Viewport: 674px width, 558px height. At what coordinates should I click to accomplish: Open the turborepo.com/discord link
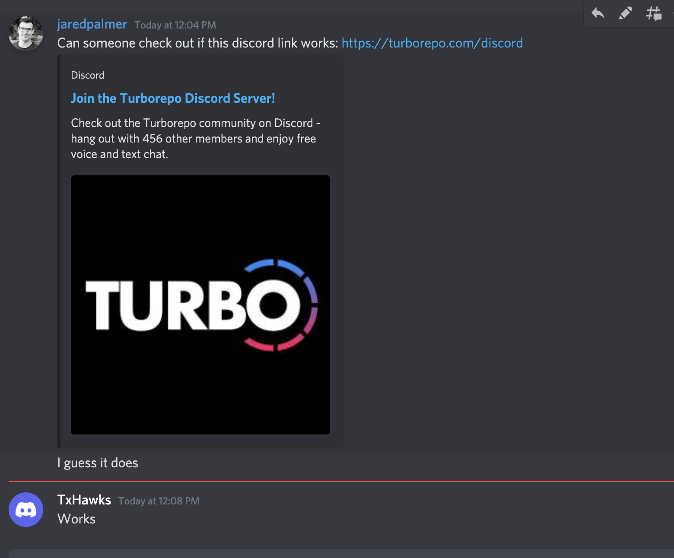pyautogui.click(x=432, y=43)
